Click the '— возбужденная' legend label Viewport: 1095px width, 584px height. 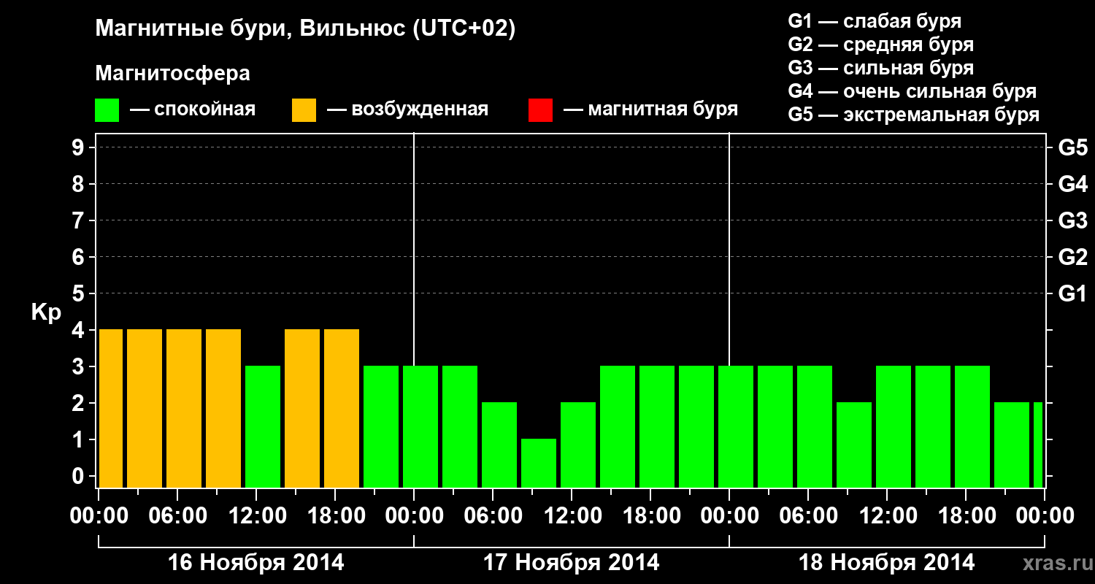point(407,109)
